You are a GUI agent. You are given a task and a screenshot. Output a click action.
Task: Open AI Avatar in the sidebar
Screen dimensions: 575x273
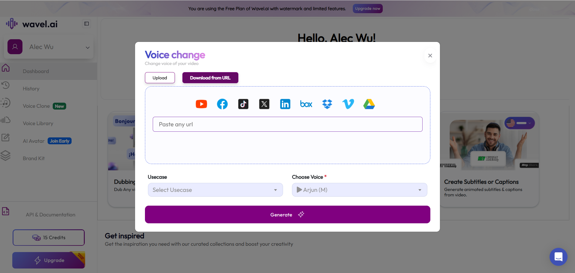pos(34,141)
